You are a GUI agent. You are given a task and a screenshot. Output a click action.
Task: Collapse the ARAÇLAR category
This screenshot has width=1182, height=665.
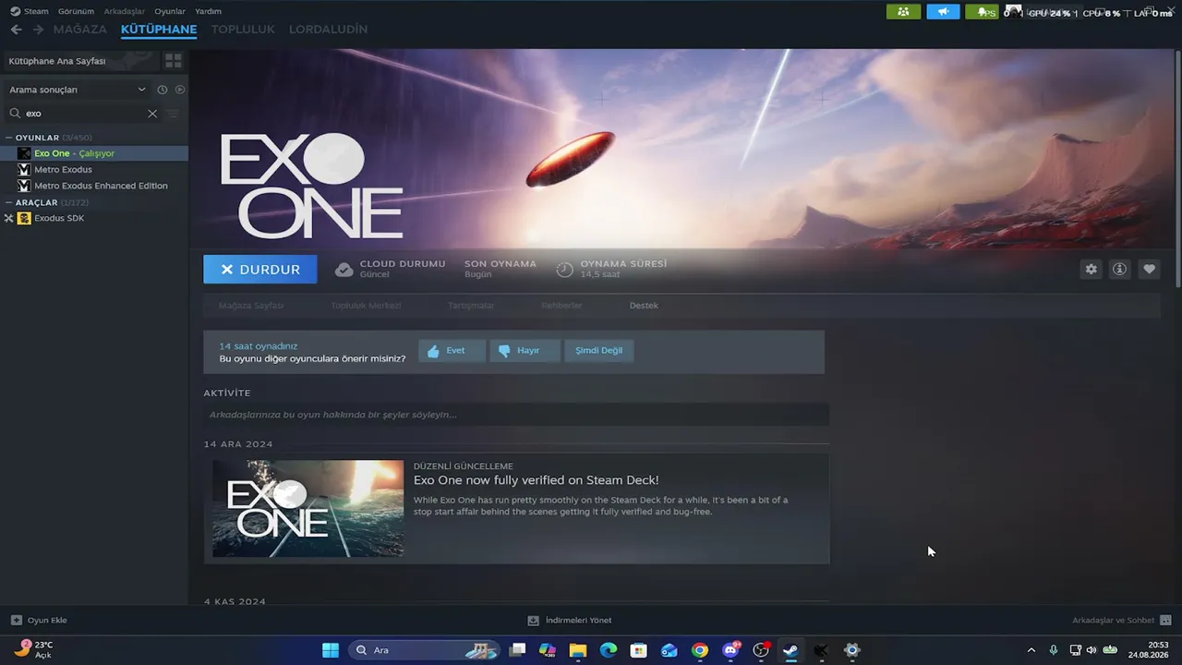[x=9, y=202]
